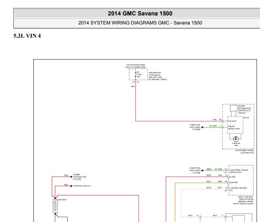The height and width of the screenshot is (222, 260).
Task: Select the "BATTERY" label
Action: (63, 200)
